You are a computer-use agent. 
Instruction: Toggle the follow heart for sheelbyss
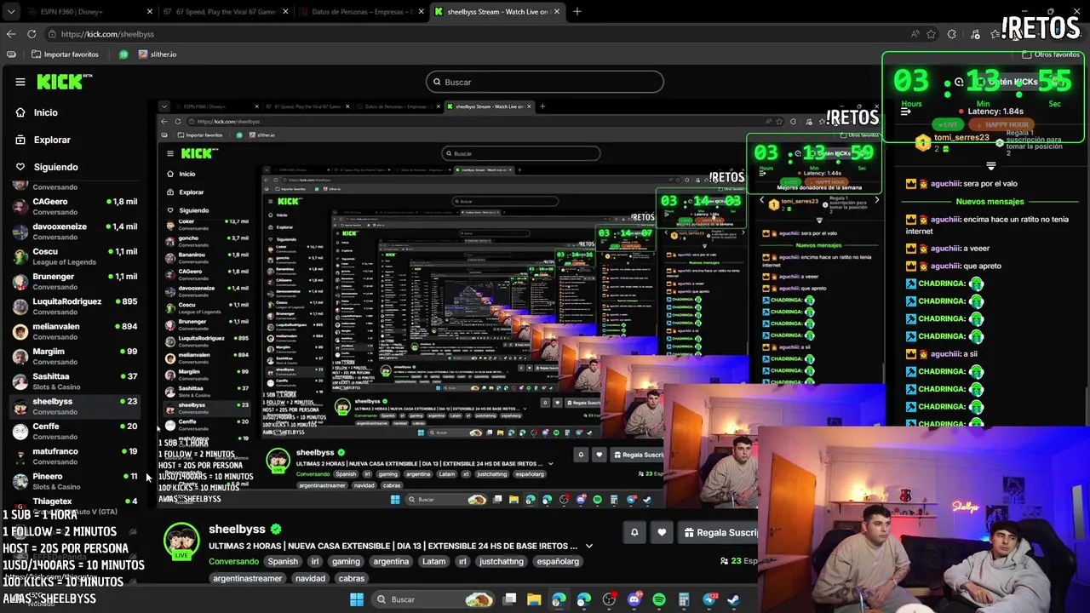(x=662, y=532)
